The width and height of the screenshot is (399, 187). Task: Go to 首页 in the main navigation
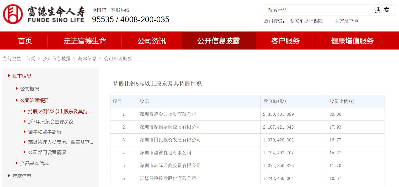tap(25, 41)
